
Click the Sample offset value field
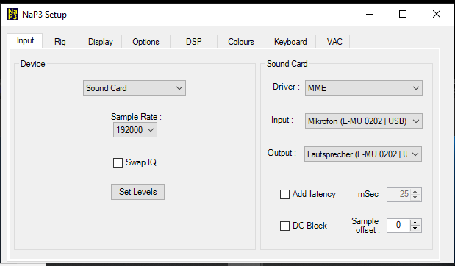[x=398, y=225]
